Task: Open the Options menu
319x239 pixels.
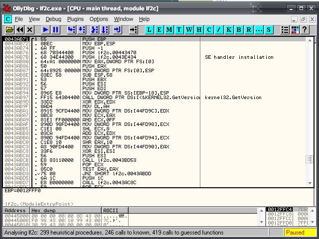Action: 99,19
